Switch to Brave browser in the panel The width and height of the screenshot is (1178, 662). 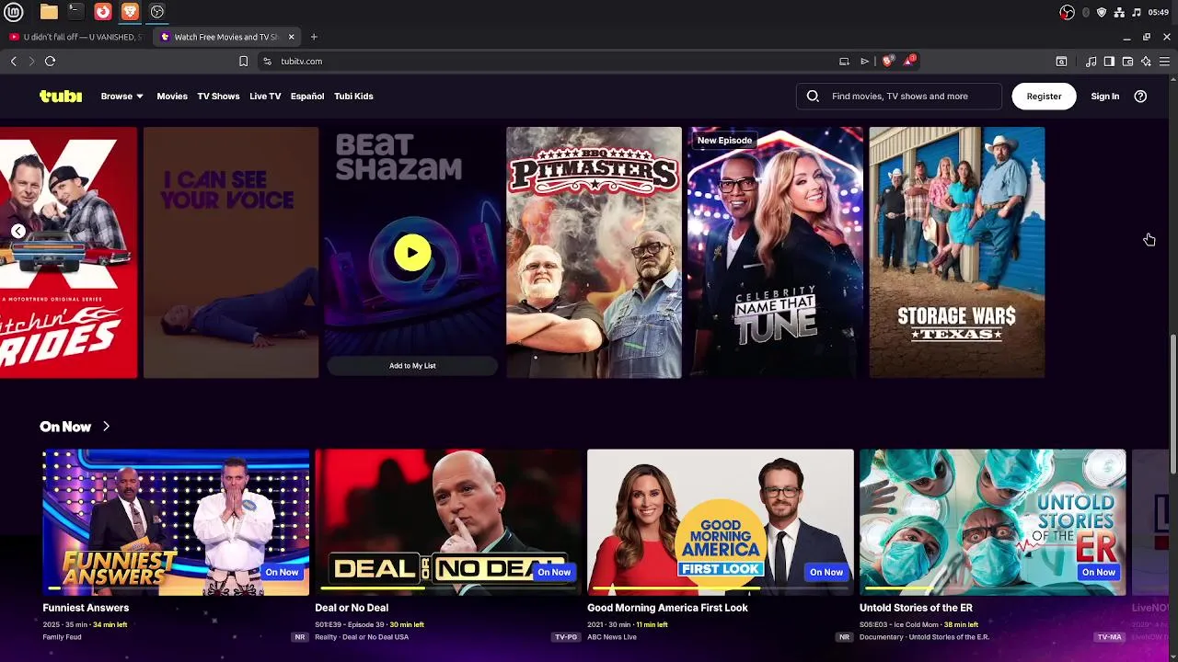click(130, 12)
